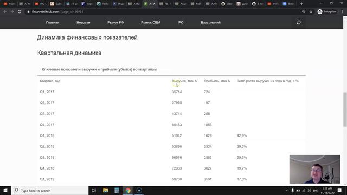The image size is (347, 195).
Task: Click the Type here to search box
Action: pos(50,190)
